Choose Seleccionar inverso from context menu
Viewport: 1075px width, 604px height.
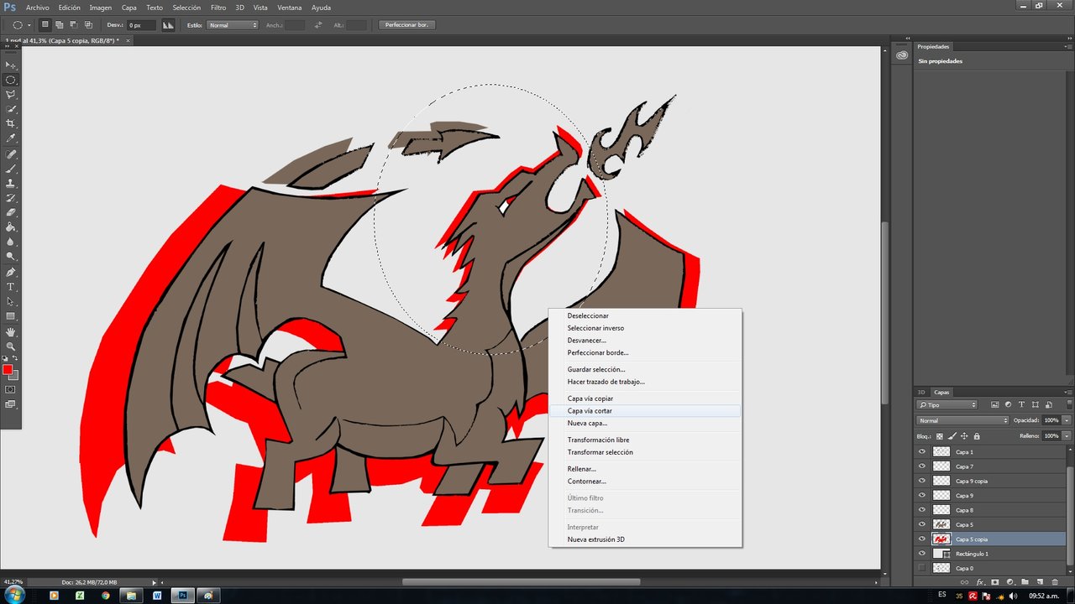click(x=645, y=328)
